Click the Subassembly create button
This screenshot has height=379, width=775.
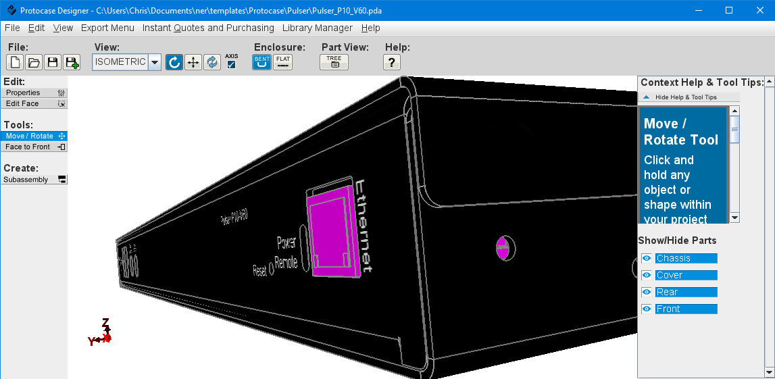[x=34, y=180]
